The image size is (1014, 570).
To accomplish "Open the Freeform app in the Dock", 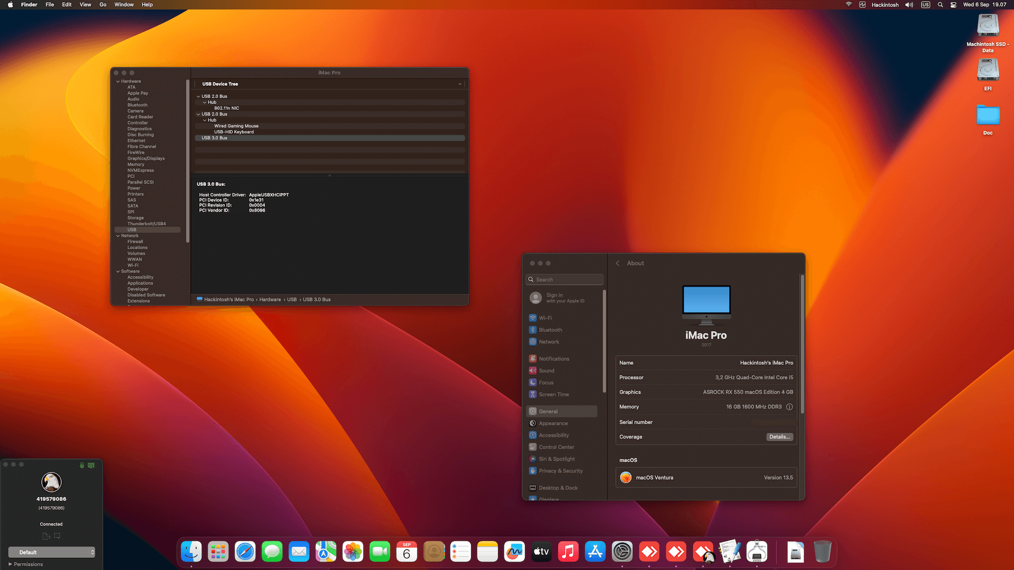I will 514,552.
